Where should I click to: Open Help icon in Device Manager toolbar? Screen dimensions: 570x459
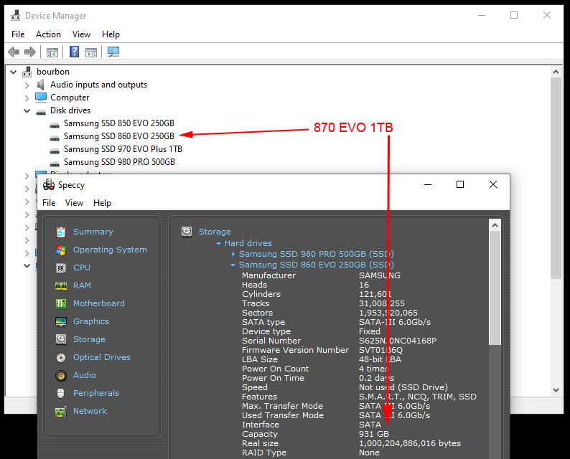click(74, 52)
